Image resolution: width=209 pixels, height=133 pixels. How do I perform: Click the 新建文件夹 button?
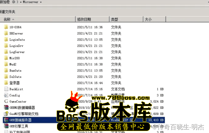coord(8,12)
